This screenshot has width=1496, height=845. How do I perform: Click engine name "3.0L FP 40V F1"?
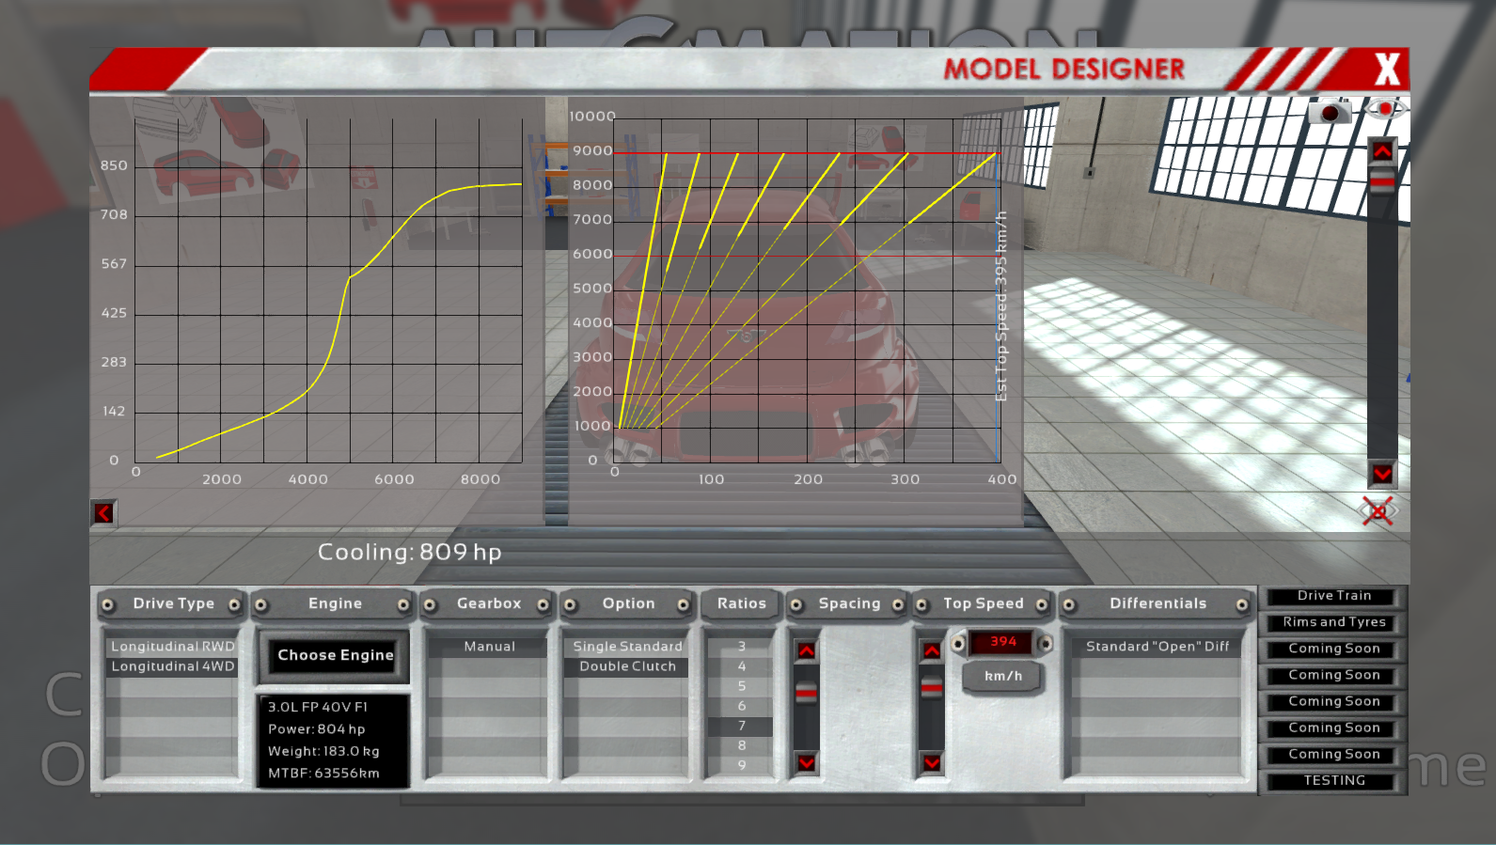pyautogui.click(x=318, y=707)
